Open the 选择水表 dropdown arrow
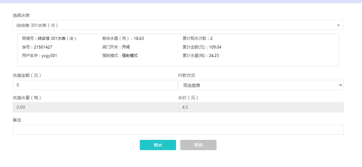Viewport: 362px width, 167px height. 338,25
